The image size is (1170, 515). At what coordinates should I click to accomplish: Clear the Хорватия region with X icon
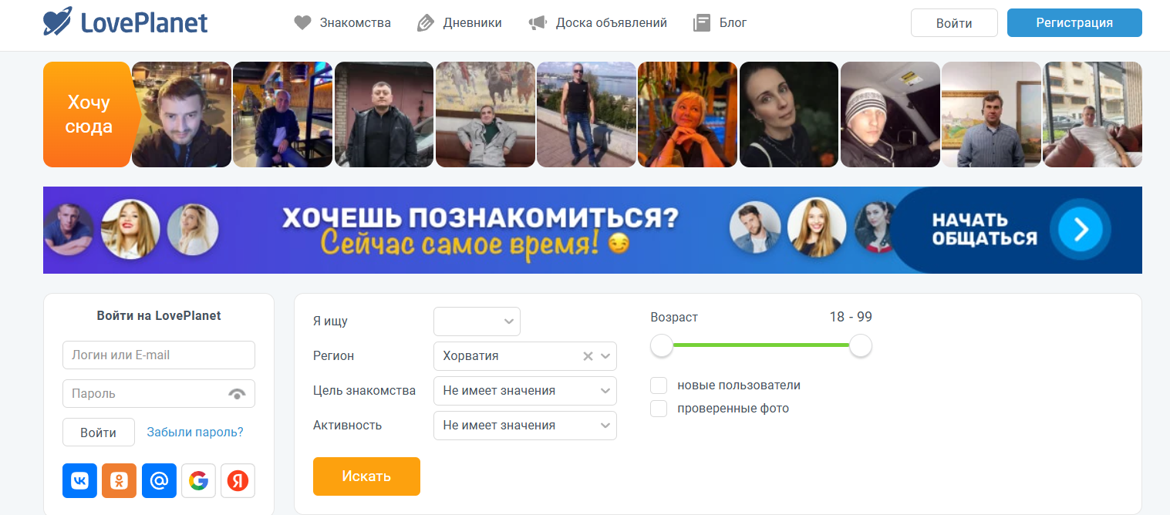point(588,356)
